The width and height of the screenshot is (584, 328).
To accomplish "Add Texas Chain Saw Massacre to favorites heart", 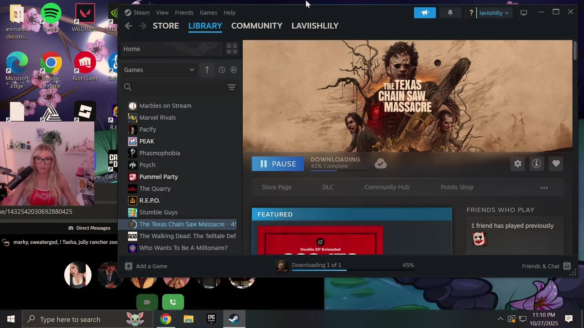I will coord(556,164).
